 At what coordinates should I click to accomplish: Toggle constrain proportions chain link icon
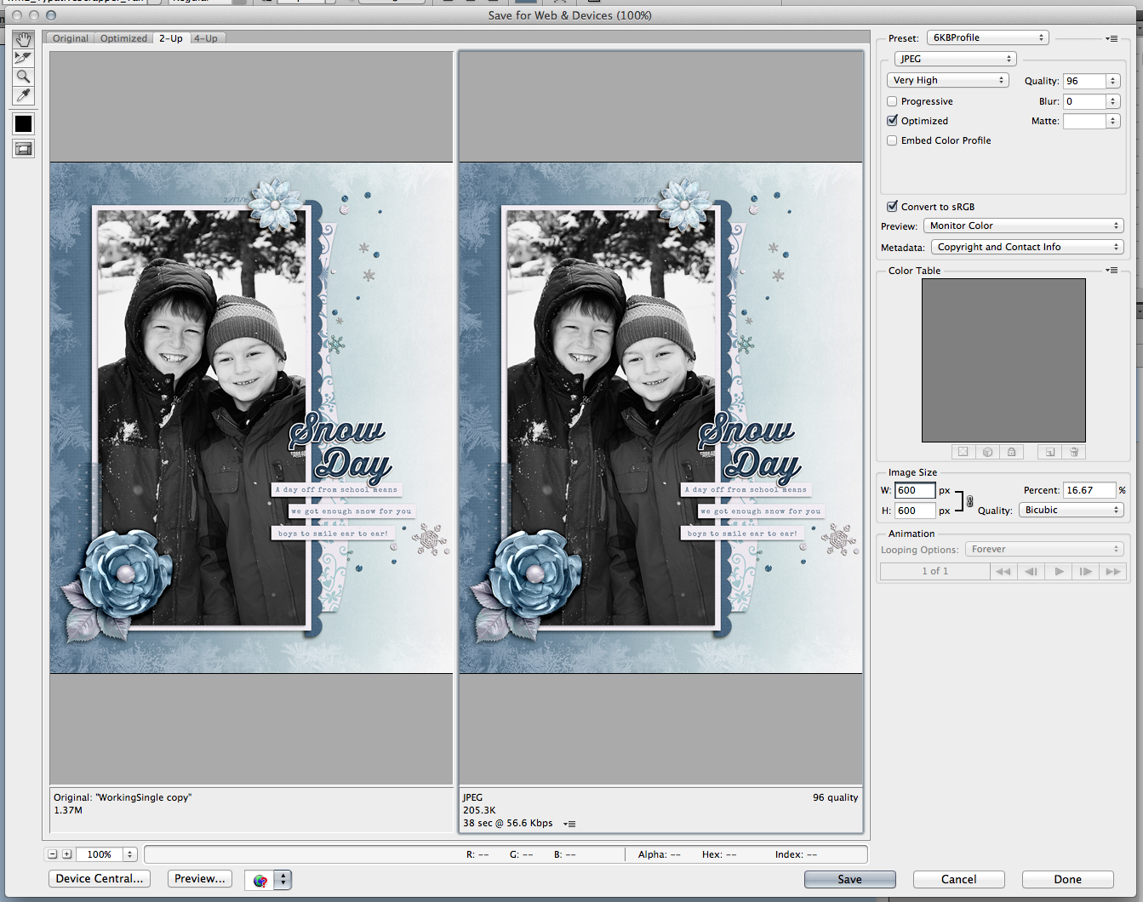coord(969,501)
